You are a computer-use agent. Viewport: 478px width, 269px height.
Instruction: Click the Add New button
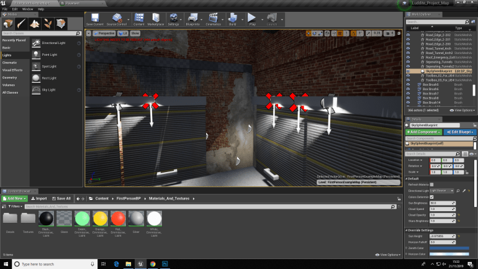coord(15,199)
